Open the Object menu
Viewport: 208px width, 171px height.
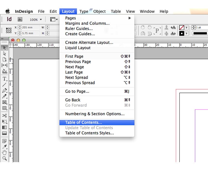(100, 11)
